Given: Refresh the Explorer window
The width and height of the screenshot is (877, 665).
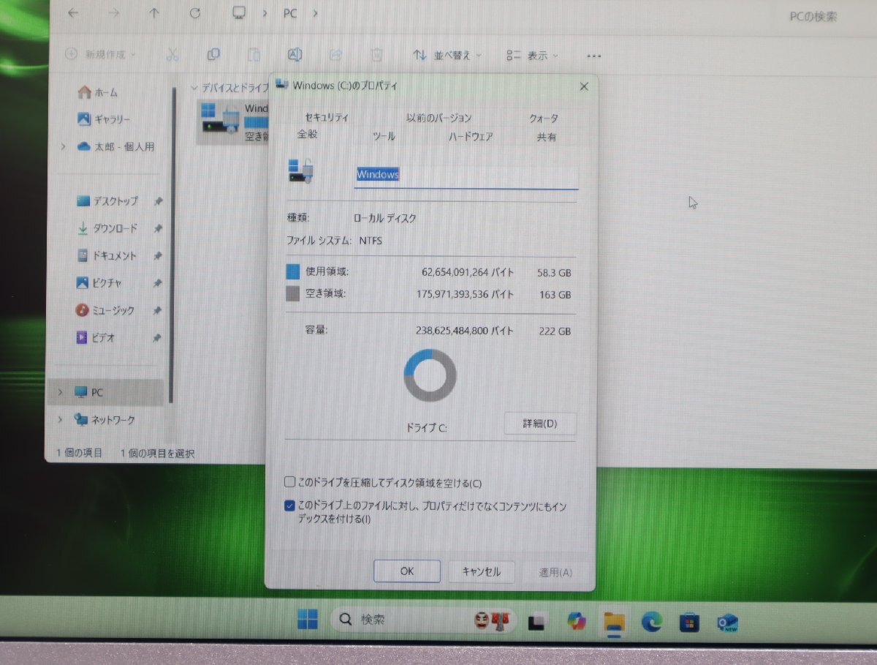Looking at the screenshot, I should pos(195,13).
